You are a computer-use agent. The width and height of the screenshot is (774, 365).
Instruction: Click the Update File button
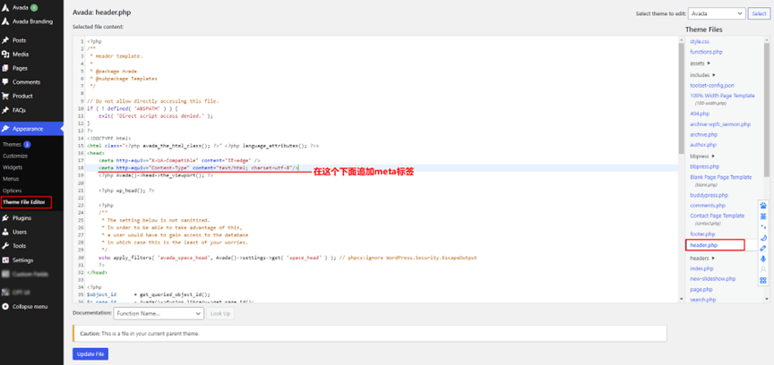pos(90,354)
